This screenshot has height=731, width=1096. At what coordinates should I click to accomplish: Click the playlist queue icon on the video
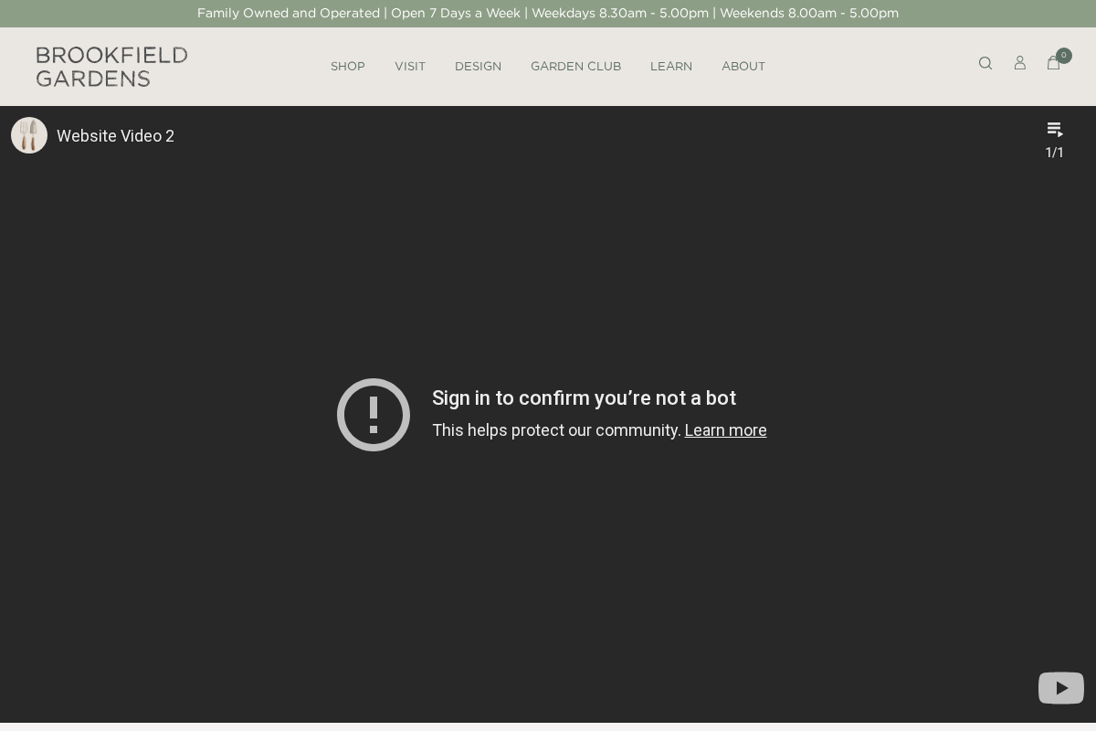click(1054, 129)
